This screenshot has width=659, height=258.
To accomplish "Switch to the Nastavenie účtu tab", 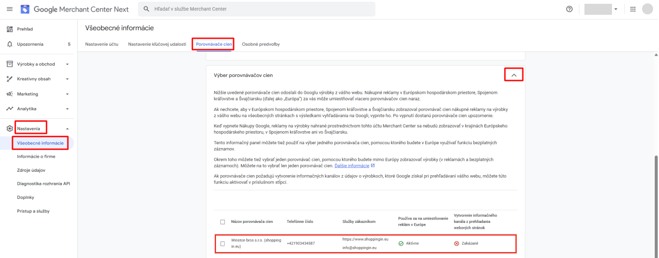I will [x=102, y=44].
